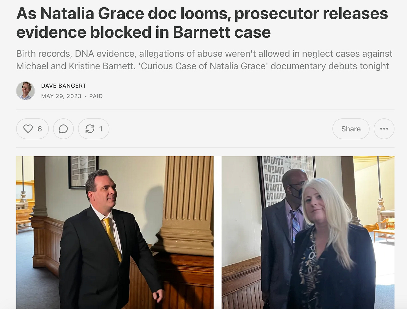Viewport: 407px width, 309px height.
Task: Click the subtitle about birth records
Action: (x=204, y=60)
